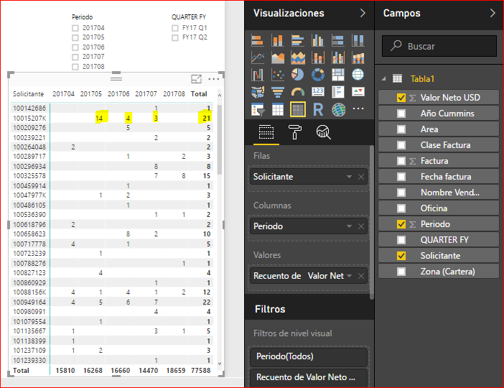Click the Buscar fields search box
This screenshot has height=388, width=504.
pos(439,46)
